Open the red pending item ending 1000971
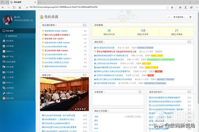Image resolution: width=199 pixels, height=132 pixels. coord(54,39)
